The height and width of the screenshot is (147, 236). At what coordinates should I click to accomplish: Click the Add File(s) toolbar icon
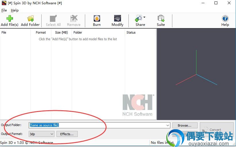(10, 18)
